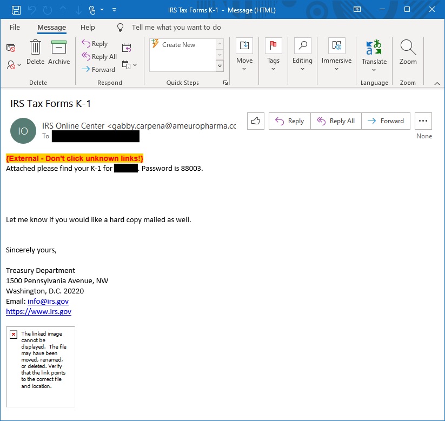The width and height of the screenshot is (445, 421).
Task: Click the Ignore conversation icon
Action: click(11, 48)
